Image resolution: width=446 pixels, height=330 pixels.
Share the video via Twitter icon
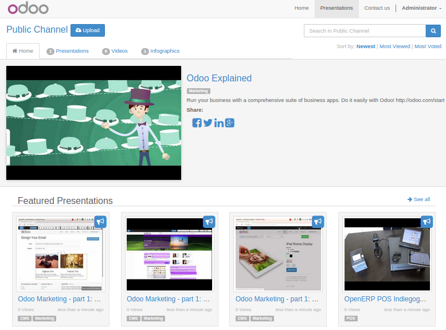click(208, 123)
